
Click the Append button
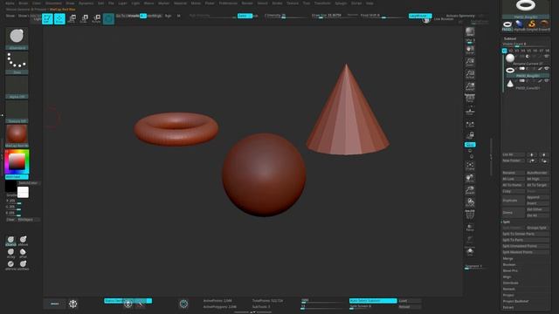point(538,197)
